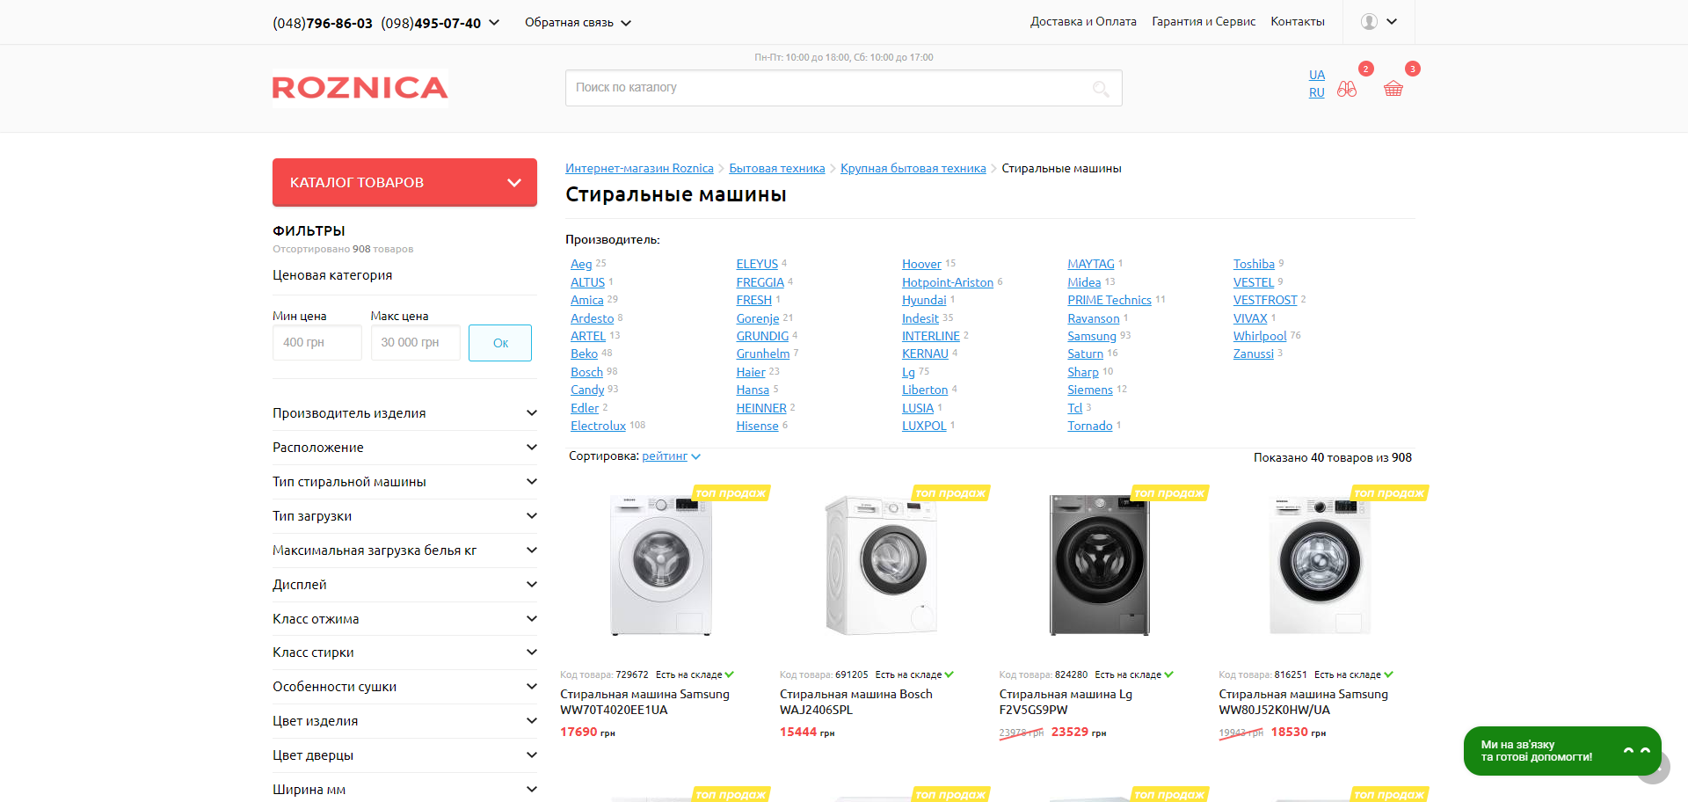Filter by Samsung manufacturer
The image size is (1688, 802).
tap(1092, 337)
